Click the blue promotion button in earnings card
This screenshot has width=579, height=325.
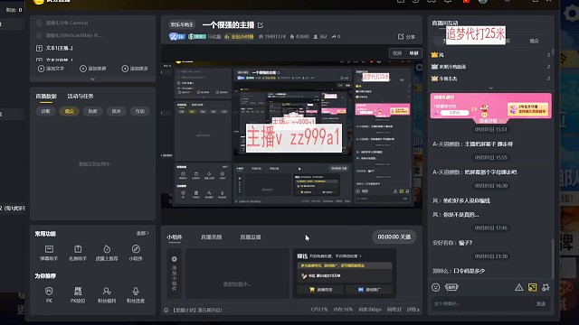[368, 290]
